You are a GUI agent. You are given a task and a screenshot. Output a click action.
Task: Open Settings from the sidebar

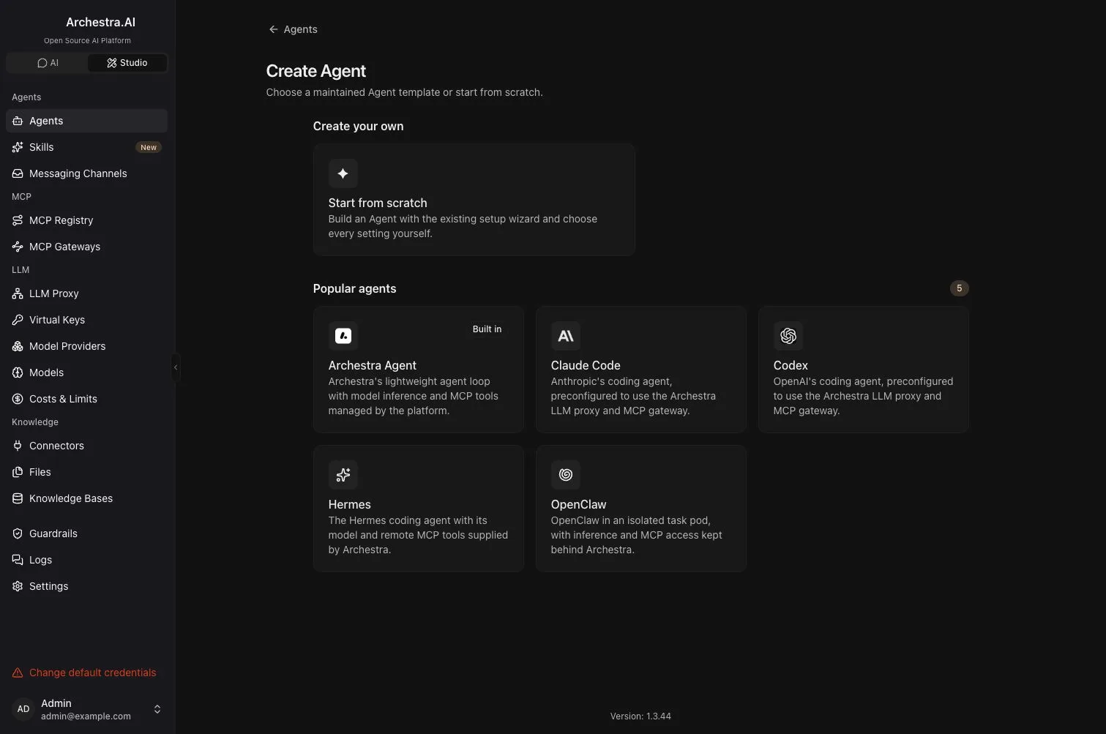point(86,586)
